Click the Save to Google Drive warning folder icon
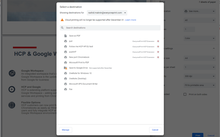Image resolution: width=220 pixels, height=137 pixels. pyautogui.click(x=65, y=68)
